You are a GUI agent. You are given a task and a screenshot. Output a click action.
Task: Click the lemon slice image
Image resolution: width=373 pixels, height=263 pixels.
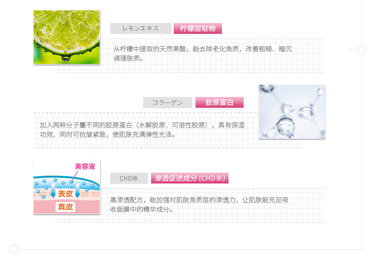(67, 37)
